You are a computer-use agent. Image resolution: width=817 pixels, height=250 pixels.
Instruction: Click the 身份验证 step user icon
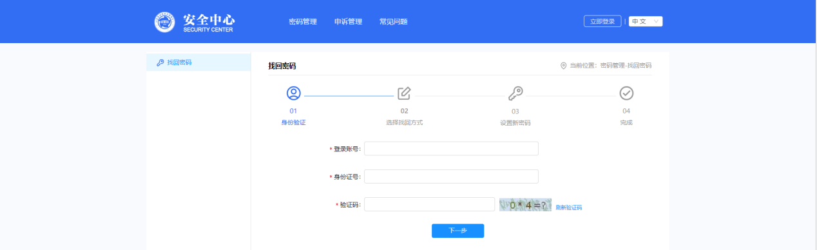tap(293, 93)
